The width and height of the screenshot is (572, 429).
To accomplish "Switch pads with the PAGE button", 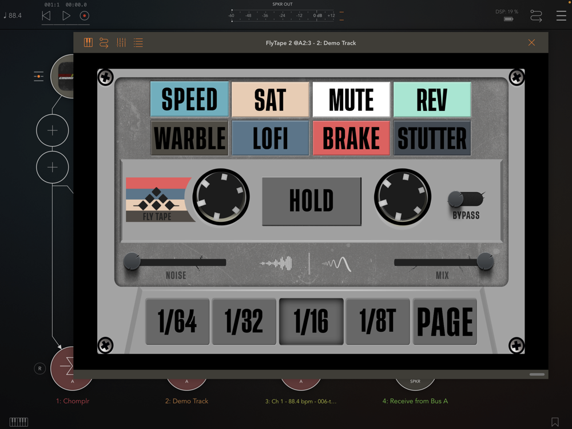I will coord(444,321).
